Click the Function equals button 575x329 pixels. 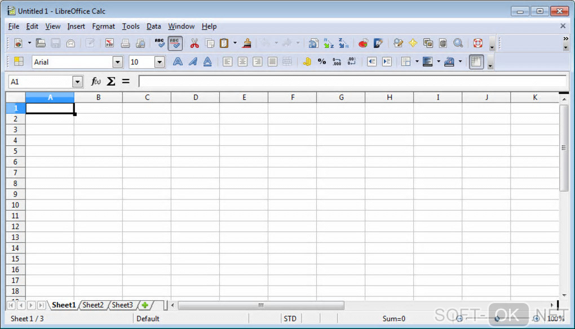tap(126, 81)
